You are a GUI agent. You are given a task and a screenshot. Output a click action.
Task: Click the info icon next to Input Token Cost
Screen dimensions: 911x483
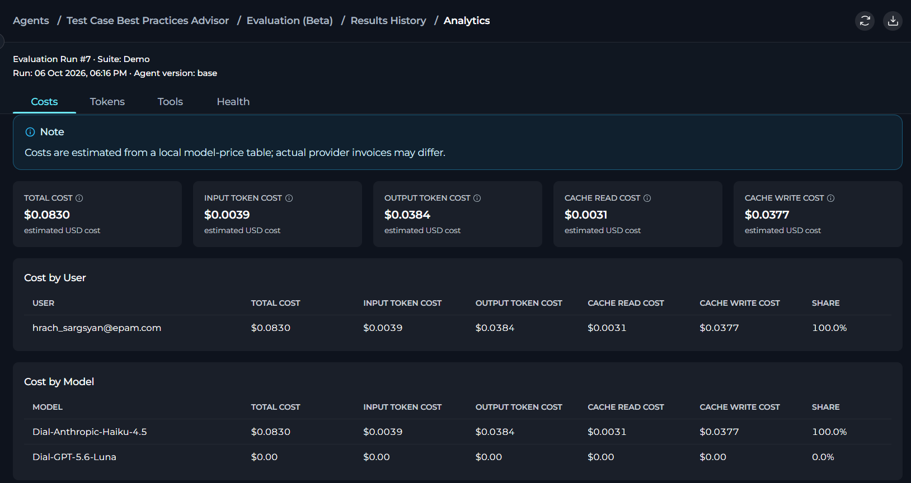click(x=289, y=198)
